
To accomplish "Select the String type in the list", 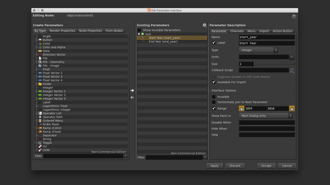I will (x=47, y=139).
